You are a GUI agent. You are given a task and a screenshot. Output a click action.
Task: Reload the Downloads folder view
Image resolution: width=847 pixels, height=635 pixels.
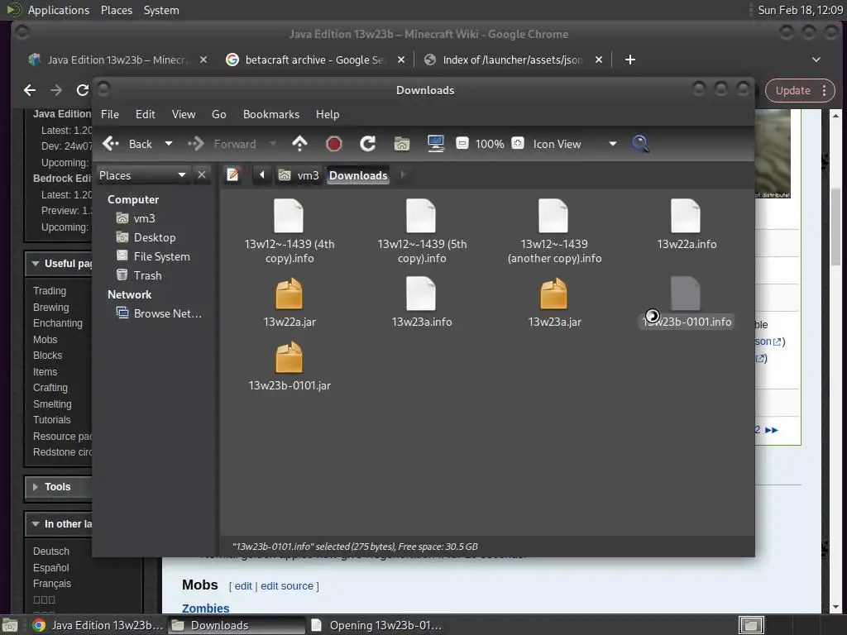(x=368, y=144)
